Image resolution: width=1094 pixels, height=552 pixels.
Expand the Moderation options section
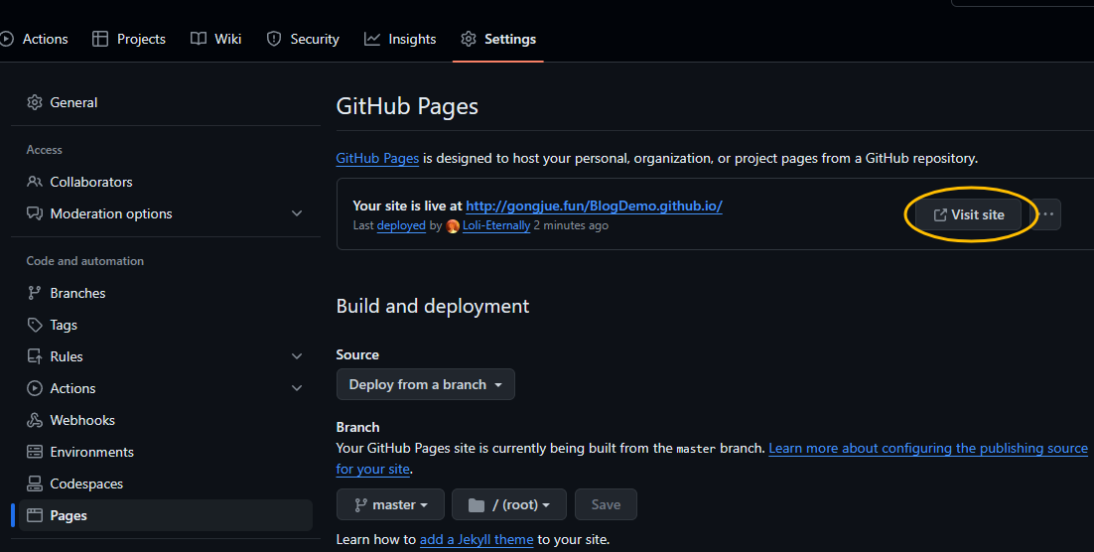pos(297,213)
